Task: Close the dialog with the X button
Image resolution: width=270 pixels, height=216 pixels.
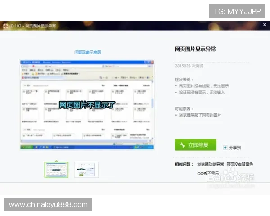Action: [x=265, y=25]
